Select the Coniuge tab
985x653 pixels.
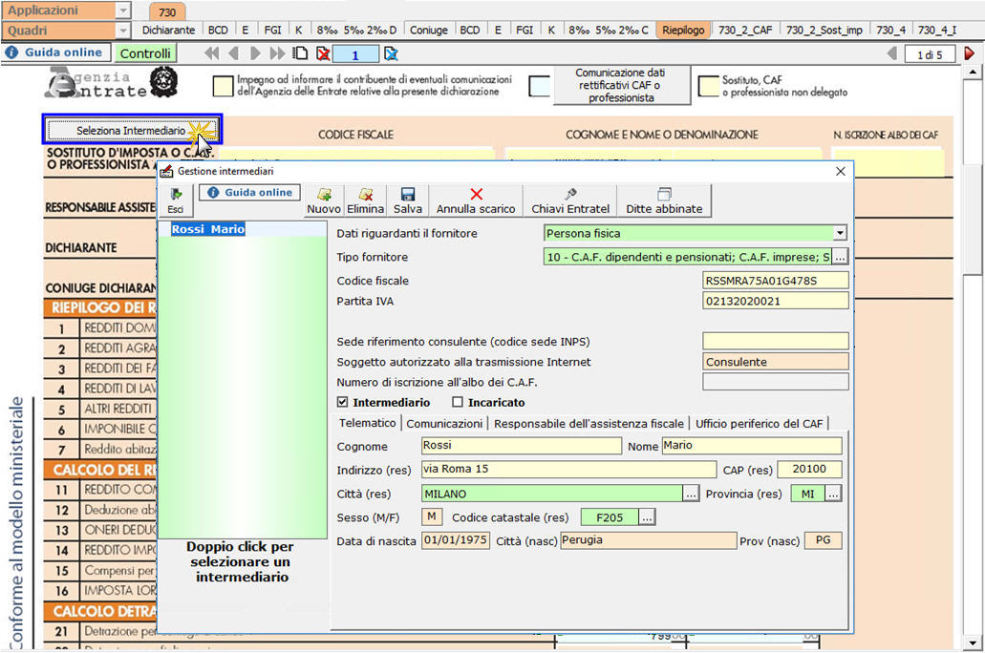428,30
